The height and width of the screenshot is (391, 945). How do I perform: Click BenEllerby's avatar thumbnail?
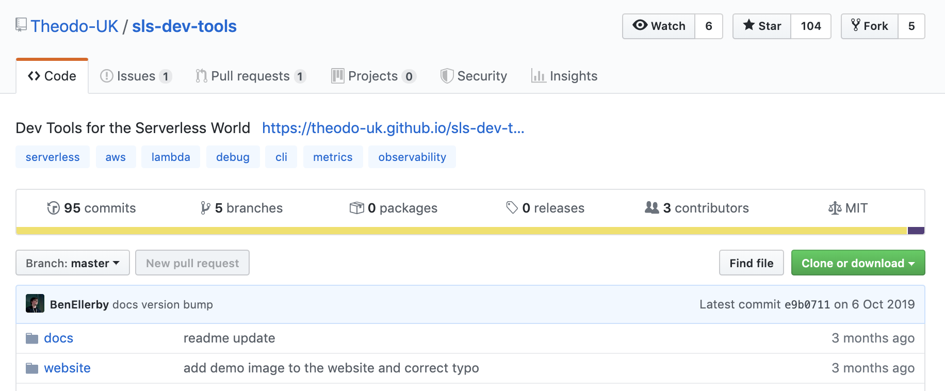pos(35,304)
